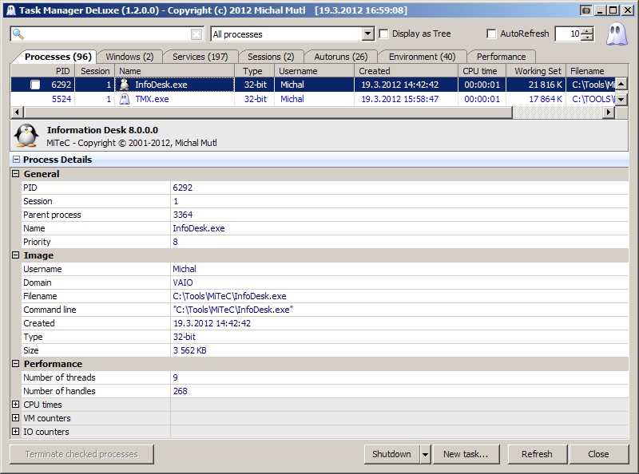
Task: Click the process list scroll-up arrow
Action: pos(621,85)
